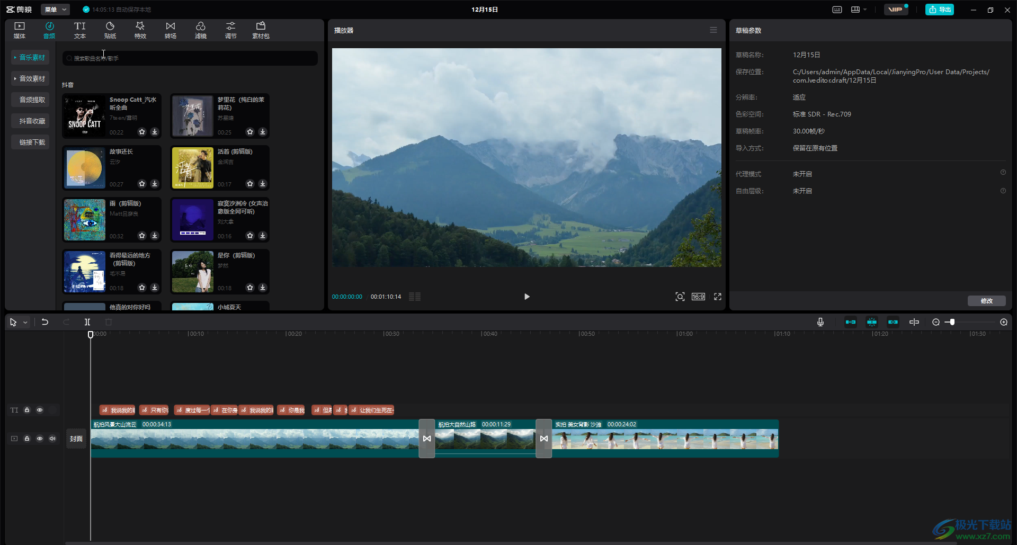This screenshot has height=545, width=1017.
Task: Play the video preview
Action: [x=527, y=297]
